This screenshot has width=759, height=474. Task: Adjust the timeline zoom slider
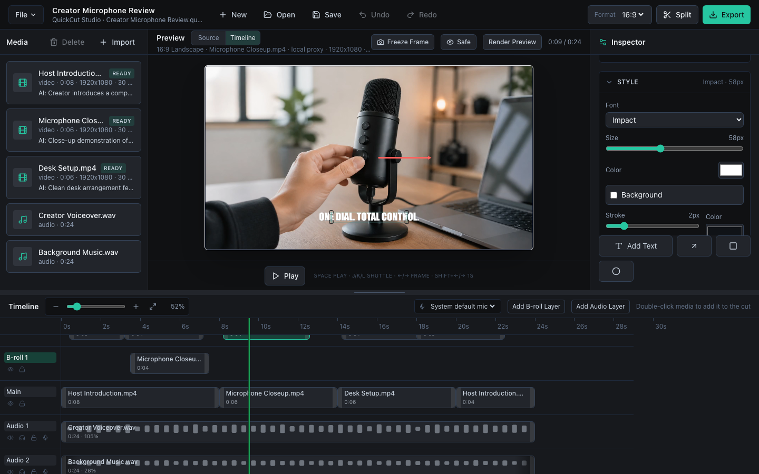pos(96,307)
